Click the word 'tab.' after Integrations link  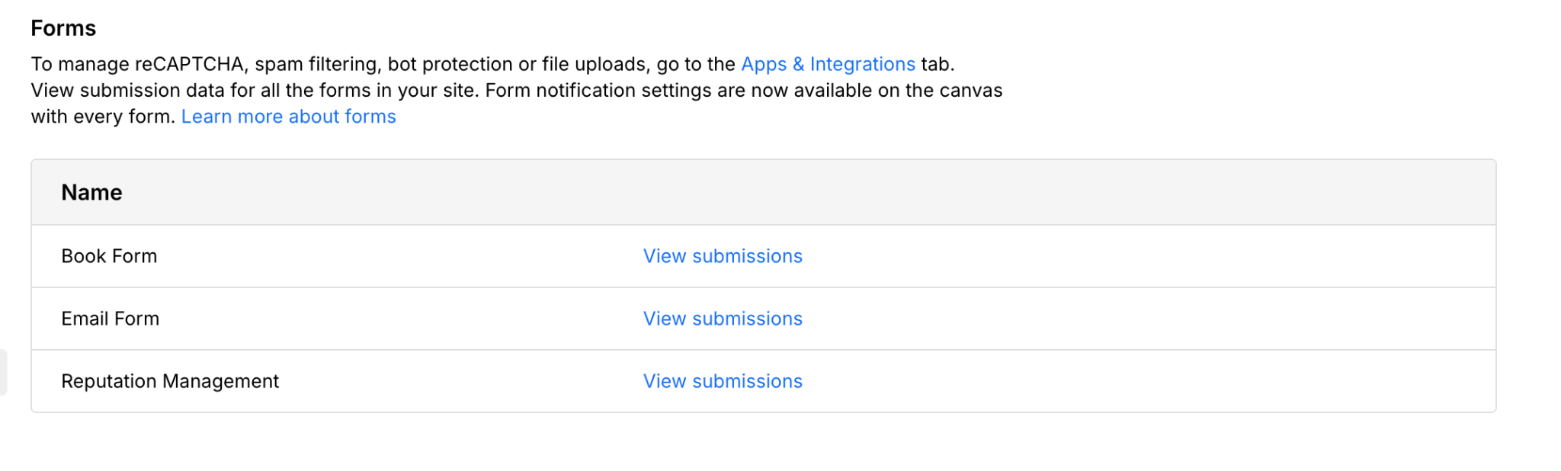point(938,64)
